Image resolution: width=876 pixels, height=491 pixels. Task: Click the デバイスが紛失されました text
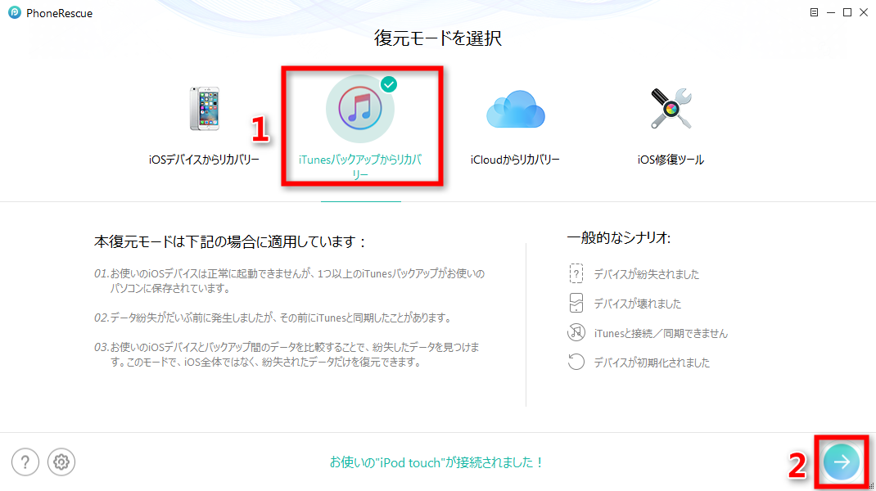(647, 274)
